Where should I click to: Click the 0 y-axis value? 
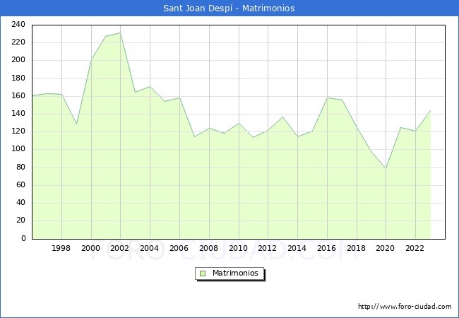pos(23,238)
